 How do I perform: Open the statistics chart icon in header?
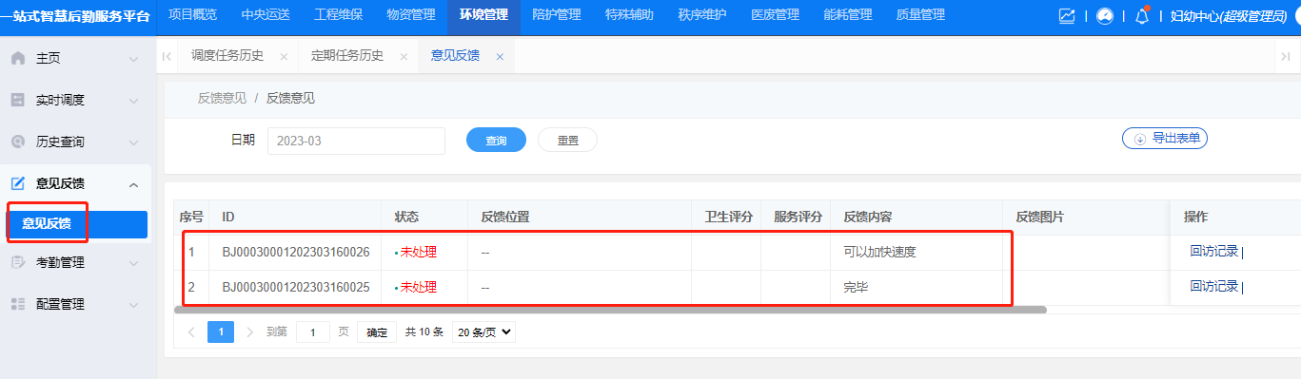1067,16
